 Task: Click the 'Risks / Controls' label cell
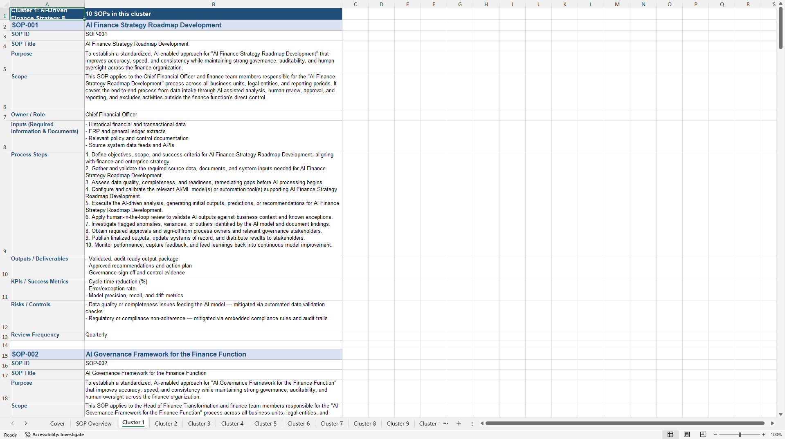pyautogui.click(x=47, y=316)
